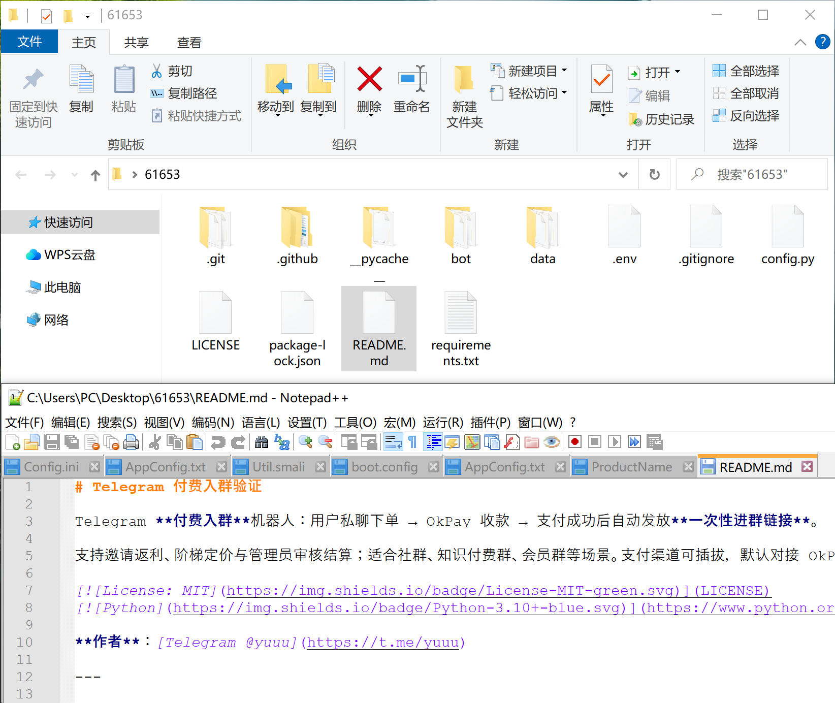Image resolution: width=835 pixels, height=703 pixels.
Task: Click the Find binoculars icon in Notepad++
Action: click(x=262, y=442)
